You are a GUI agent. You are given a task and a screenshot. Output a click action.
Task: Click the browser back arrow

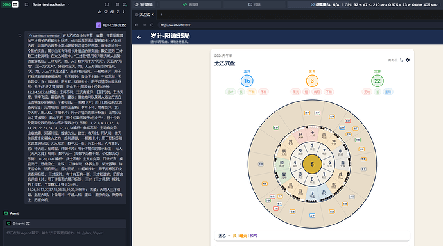[137, 25]
